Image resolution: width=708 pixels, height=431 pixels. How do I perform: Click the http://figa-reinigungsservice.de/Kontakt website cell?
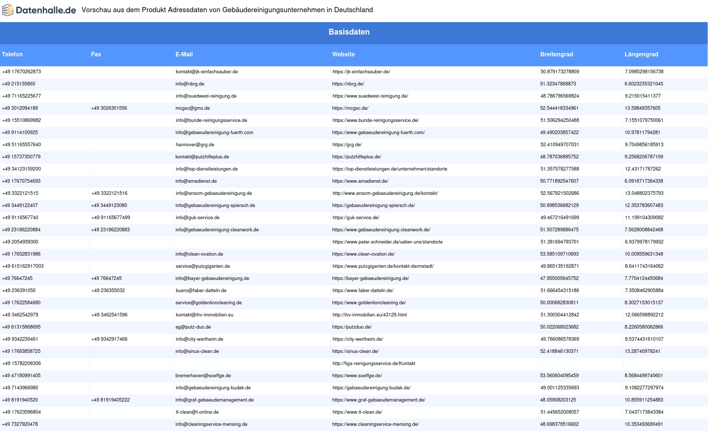coord(374,364)
